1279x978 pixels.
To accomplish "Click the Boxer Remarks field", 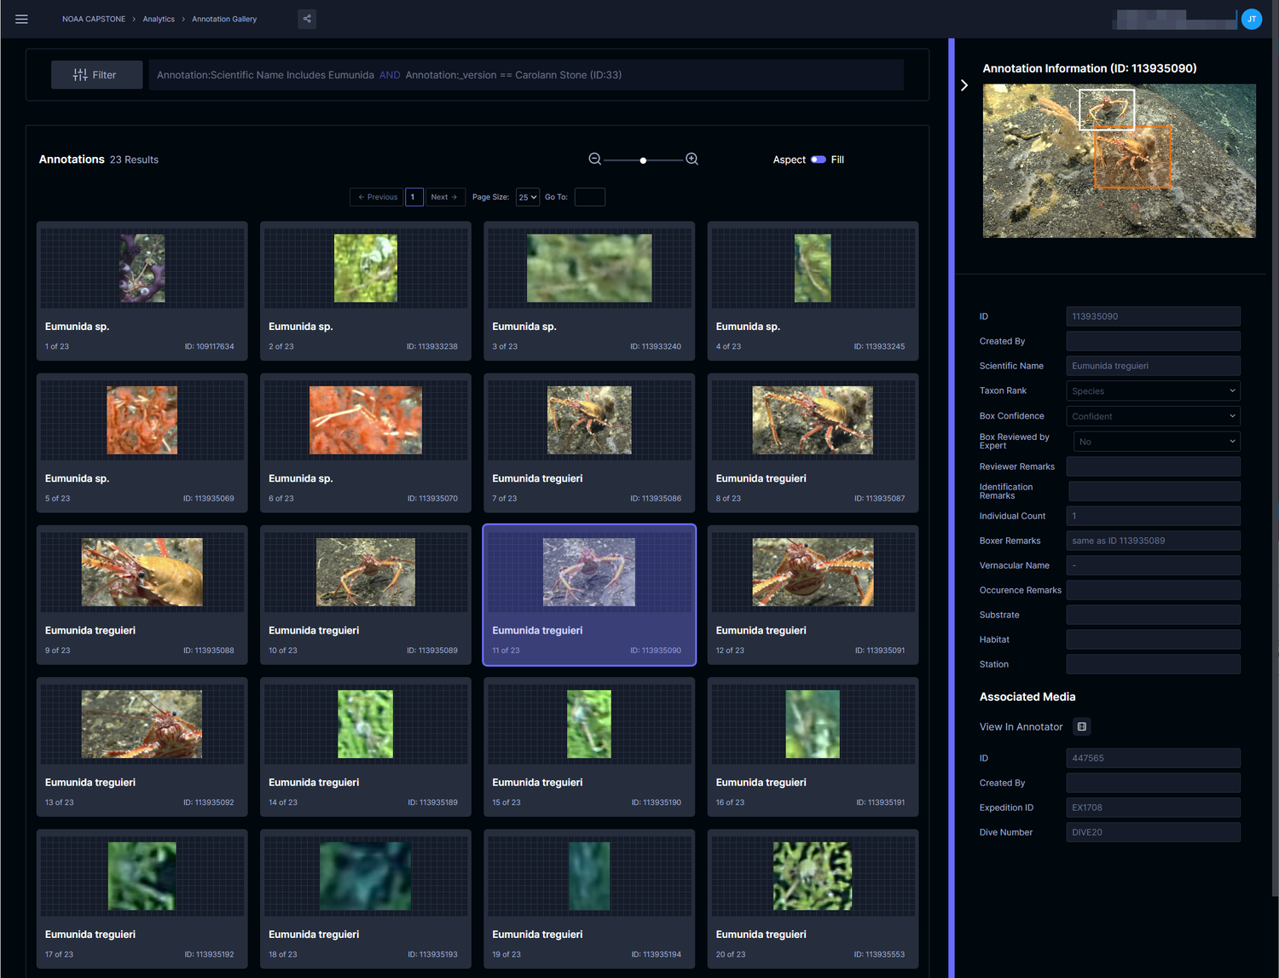I will tap(1153, 541).
